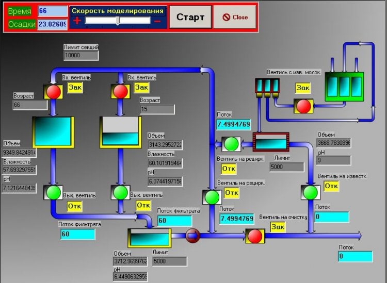Click the Зак label by the second inlet valve
The height and width of the screenshot is (283, 387).
pos(142,88)
